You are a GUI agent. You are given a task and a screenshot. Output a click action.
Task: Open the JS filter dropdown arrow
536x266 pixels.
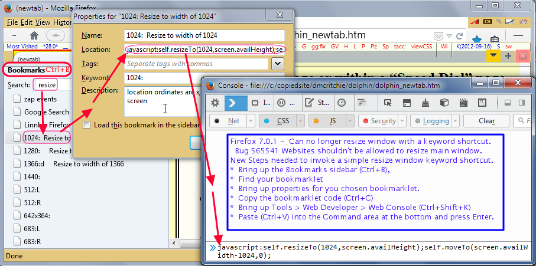click(x=350, y=121)
